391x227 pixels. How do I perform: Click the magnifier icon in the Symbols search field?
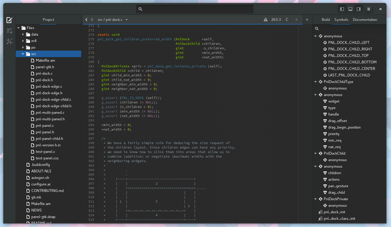[317, 29]
